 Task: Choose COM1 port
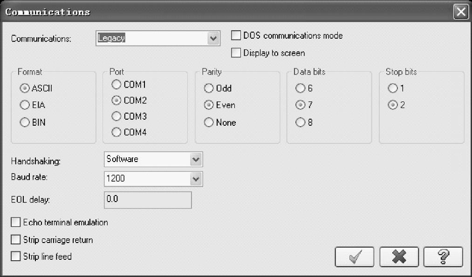(x=116, y=85)
